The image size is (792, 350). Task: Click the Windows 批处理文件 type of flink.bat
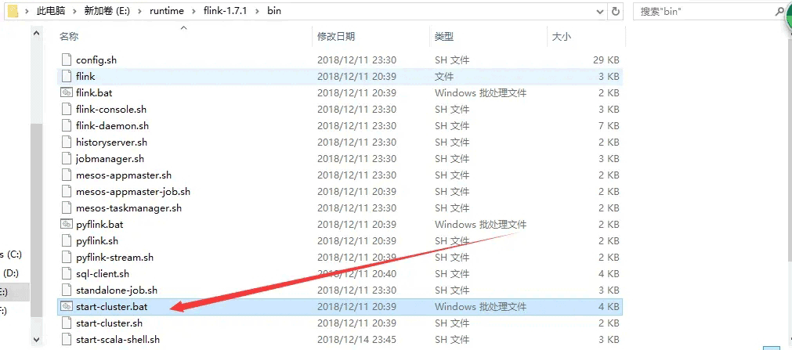(x=480, y=92)
